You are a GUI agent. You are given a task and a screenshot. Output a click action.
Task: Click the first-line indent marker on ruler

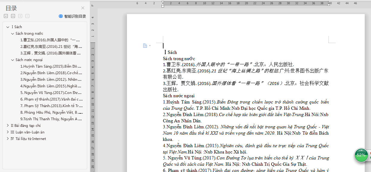click(x=163, y=2)
